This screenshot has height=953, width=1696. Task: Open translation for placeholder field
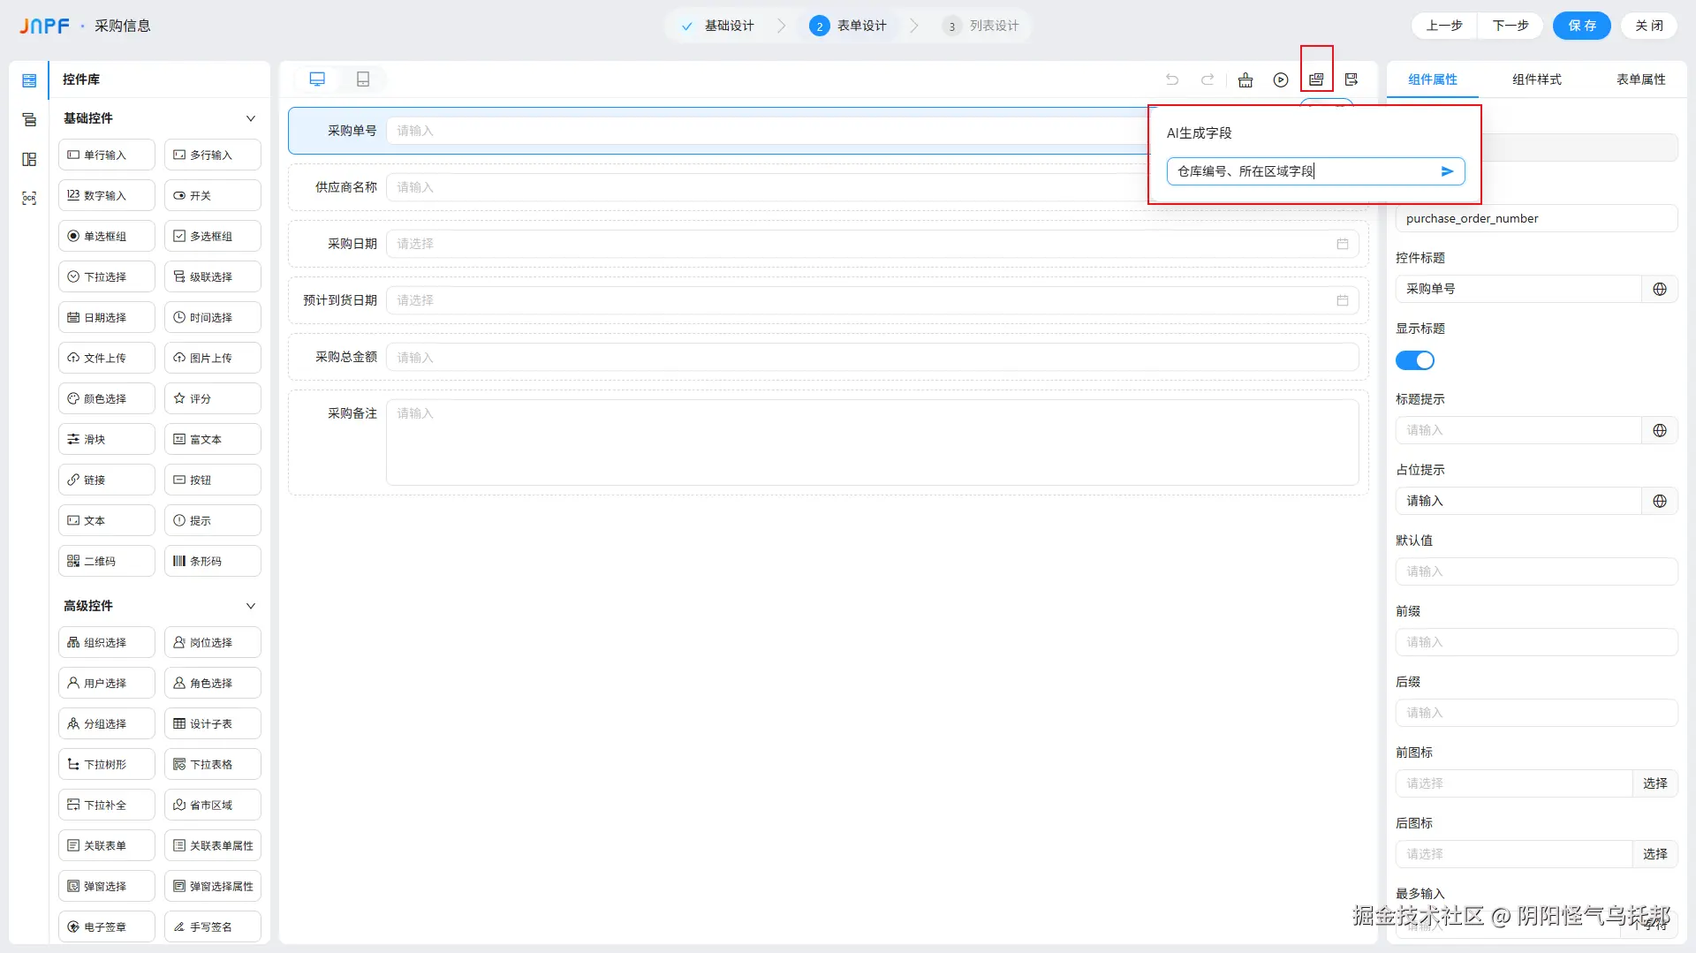[x=1660, y=501]
